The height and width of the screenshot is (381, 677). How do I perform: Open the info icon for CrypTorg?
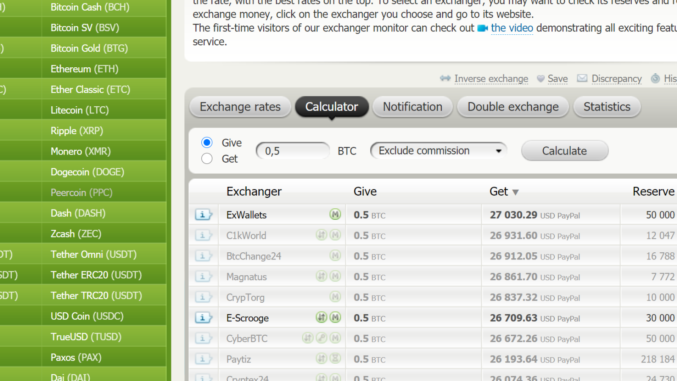pyautogui.click(x=204, y=297)
